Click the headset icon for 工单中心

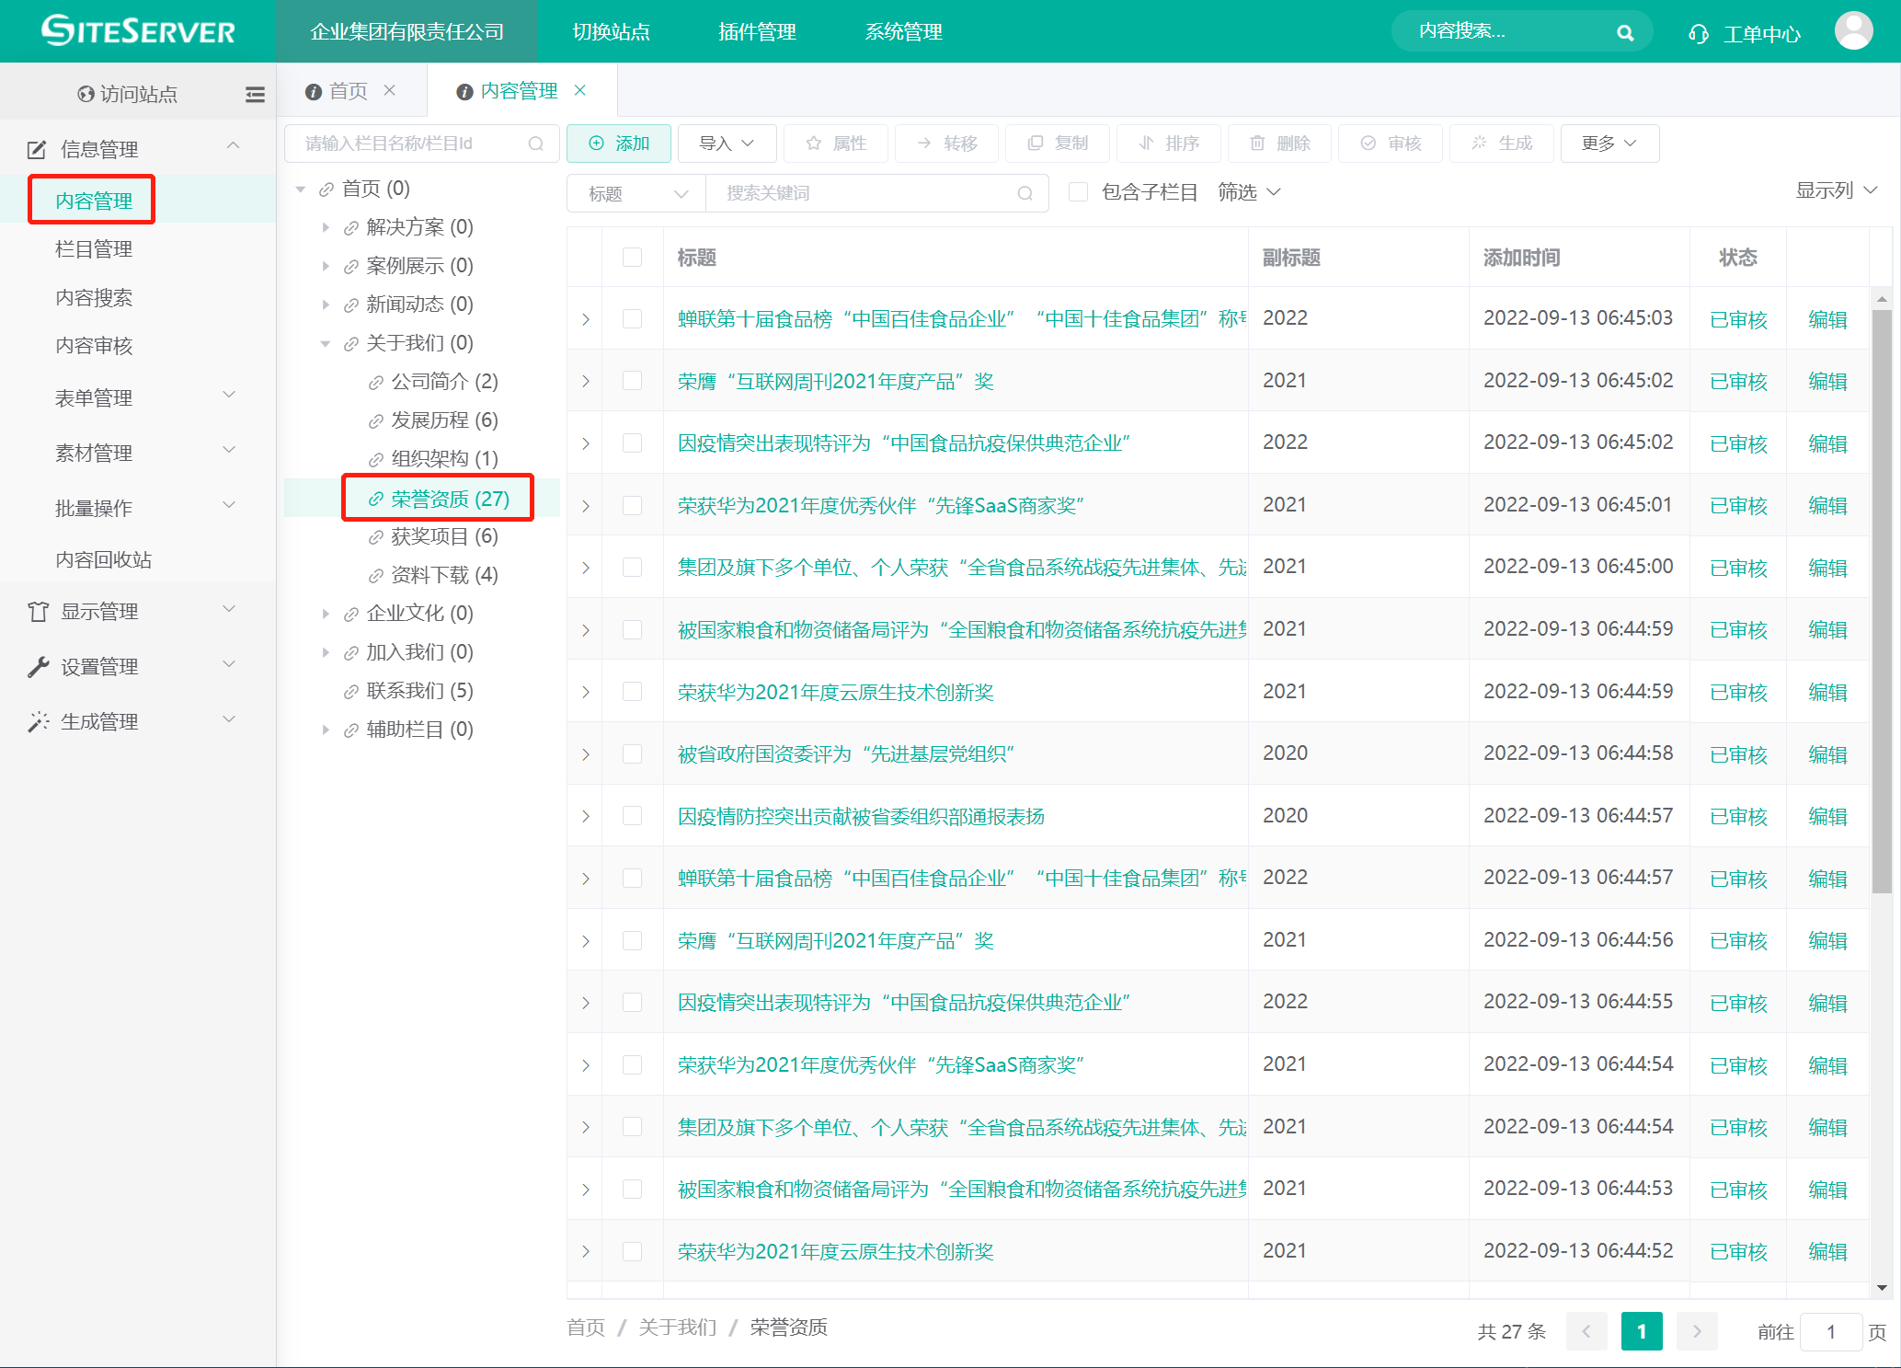point(1698,34)
